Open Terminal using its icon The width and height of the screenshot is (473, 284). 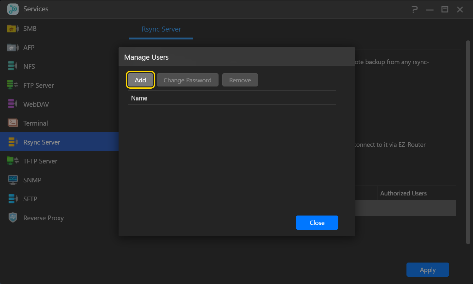[x=13, y=123]
